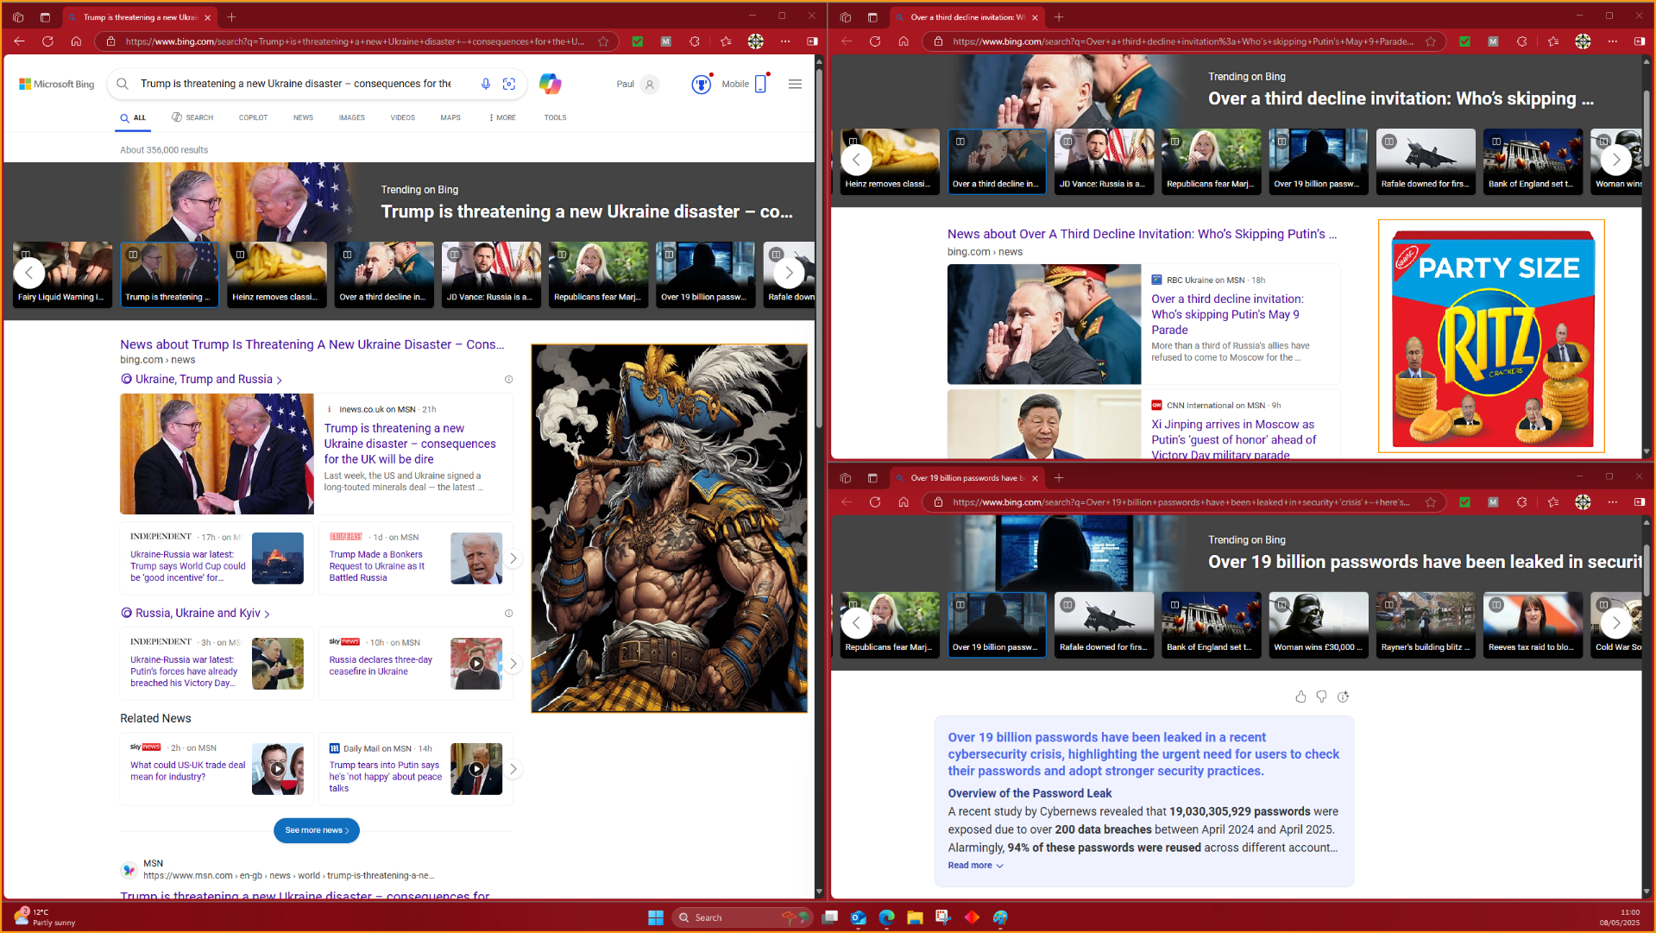1656x933 pixels.
Task: Open new tab in bottom-right browser window
Action: (x=1059, y=477)
